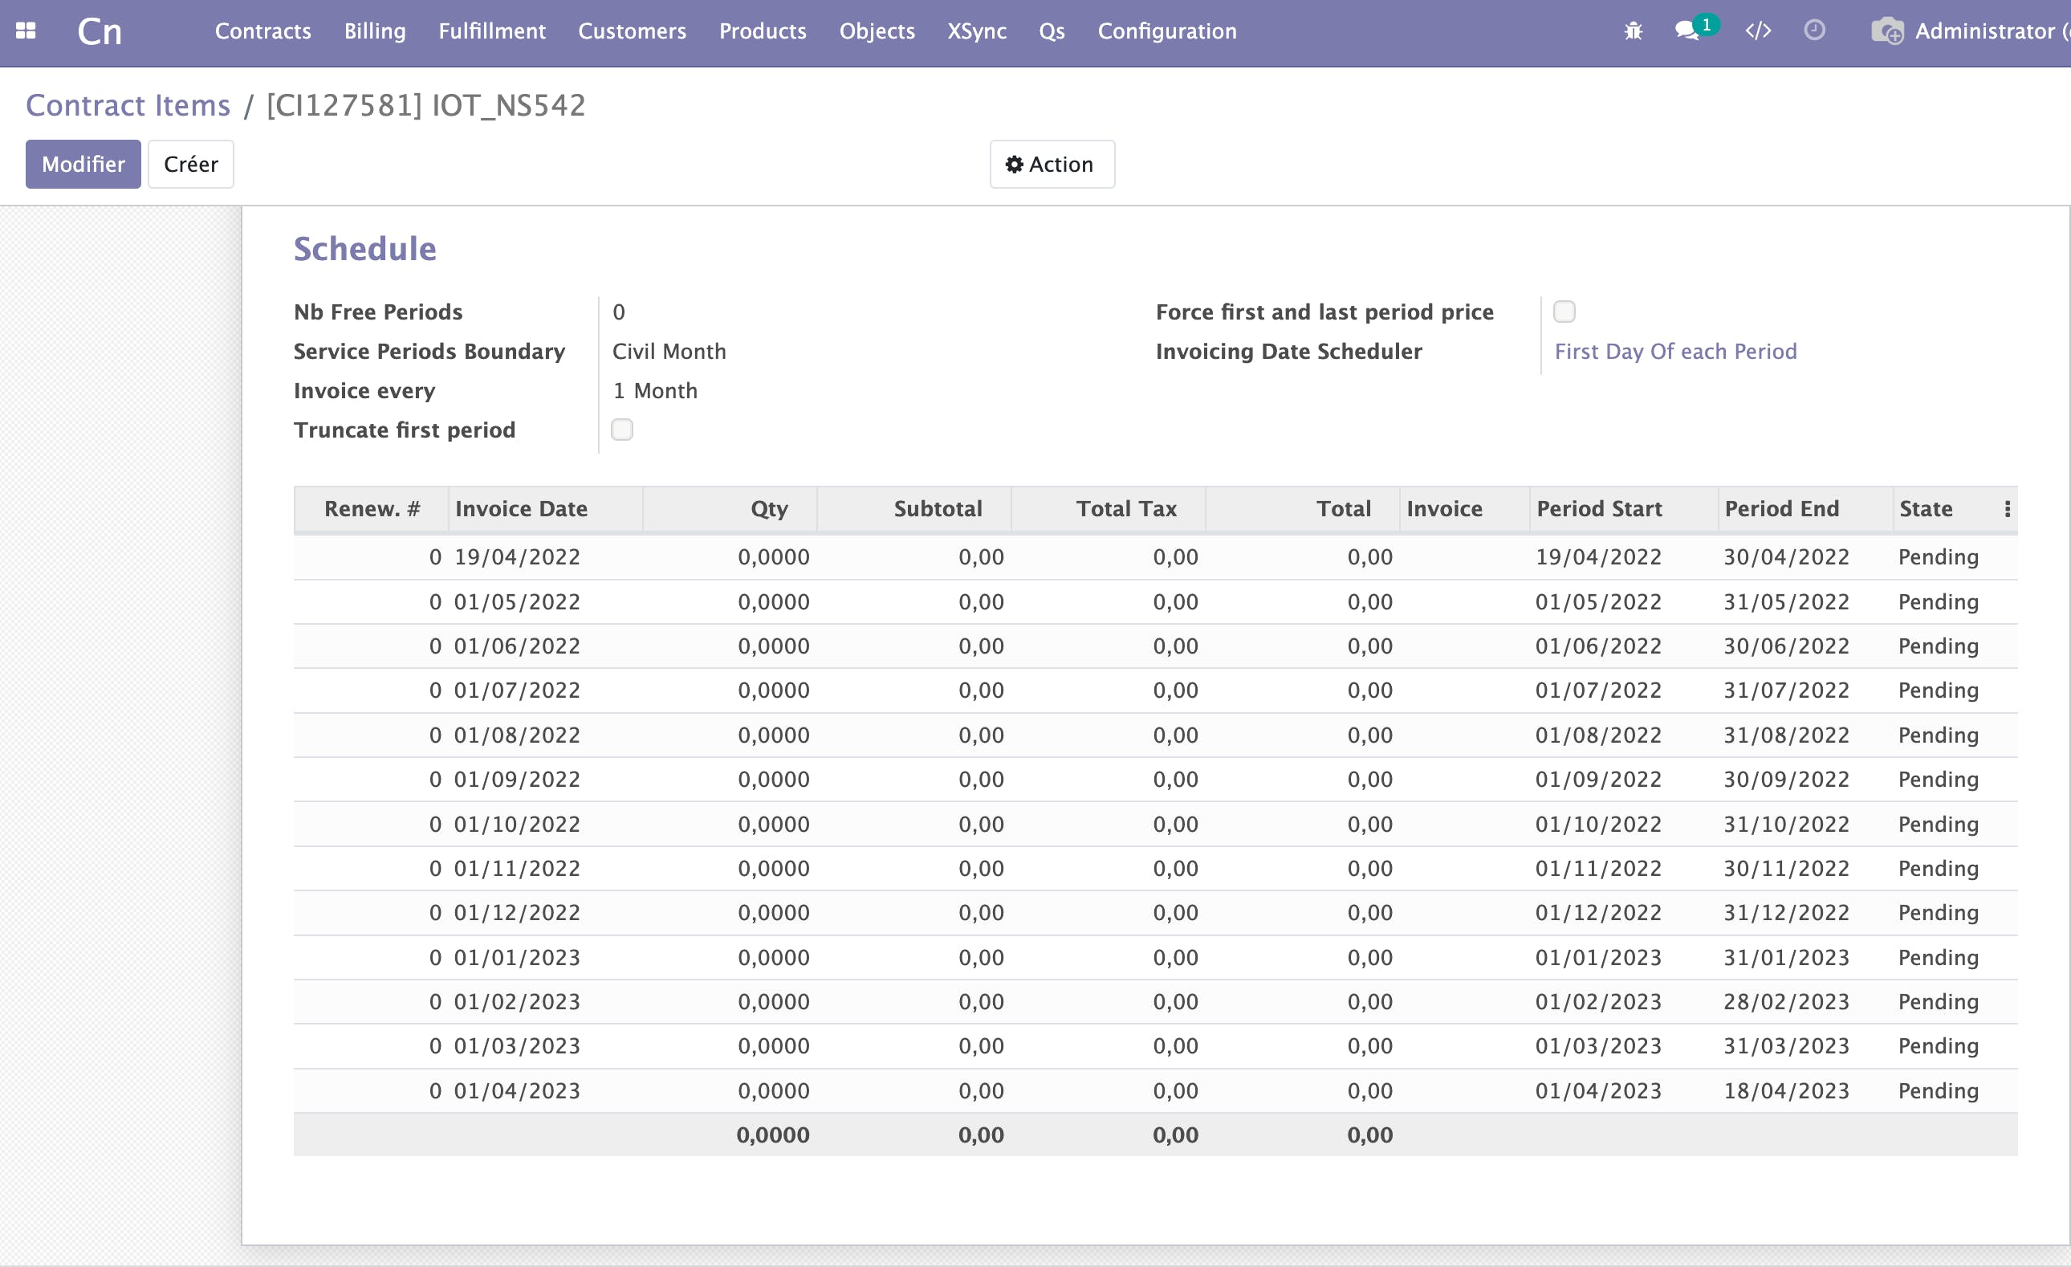The height and width of the screenshot is (1267, 2071).
Task: Open table column options kebab icon
Action: tap(2007, 509)
